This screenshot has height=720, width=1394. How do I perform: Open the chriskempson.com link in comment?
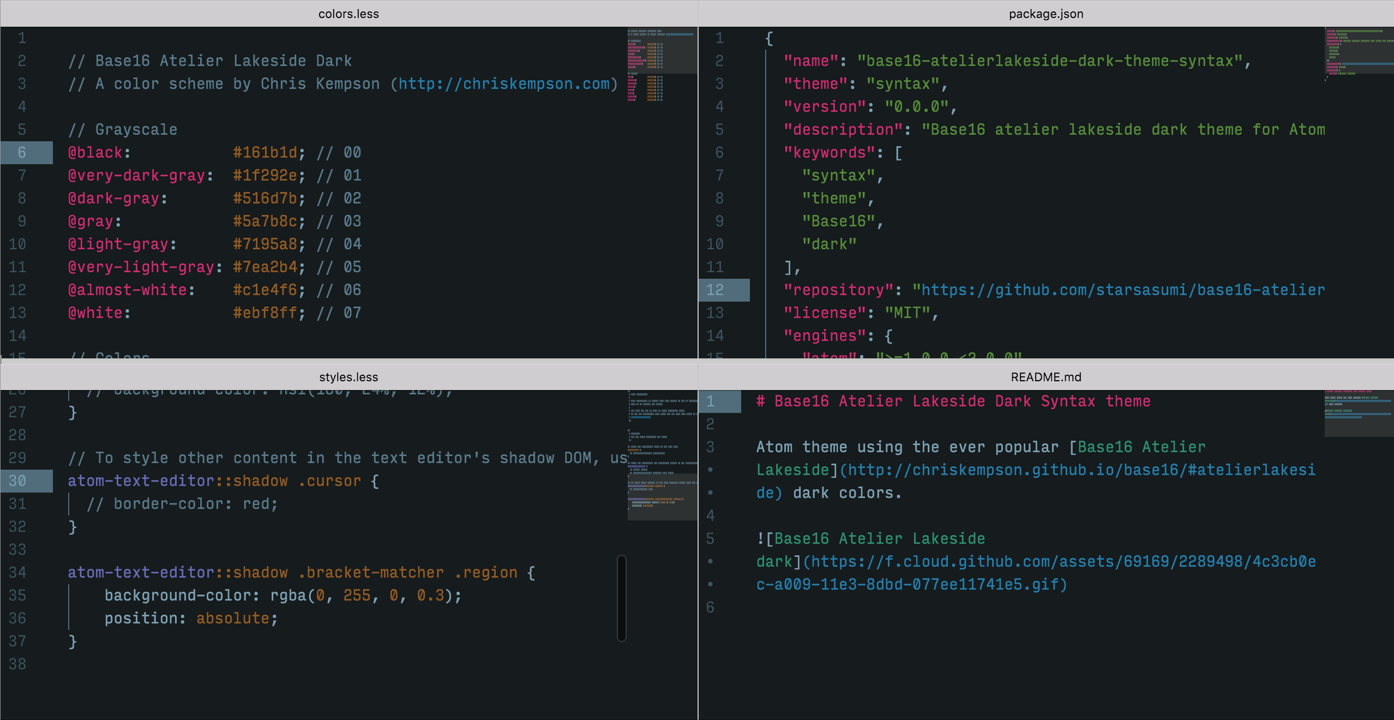(504, 84)
